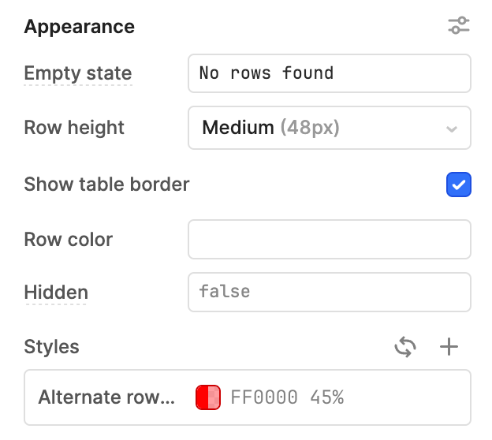Focus the empty Row color field
Screen dimensions: 492x440
pyautogui.click(x=330, y=240)
